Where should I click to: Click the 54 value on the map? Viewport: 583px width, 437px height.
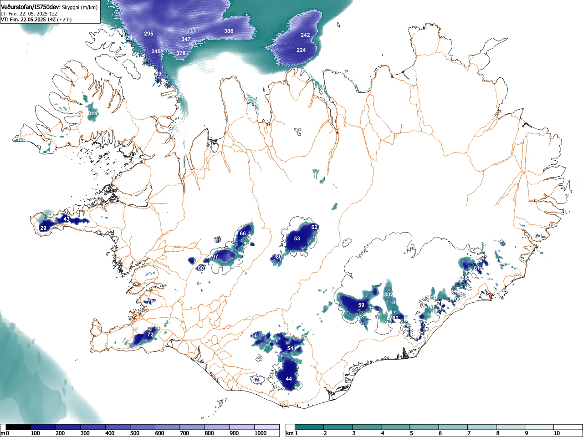290,348
